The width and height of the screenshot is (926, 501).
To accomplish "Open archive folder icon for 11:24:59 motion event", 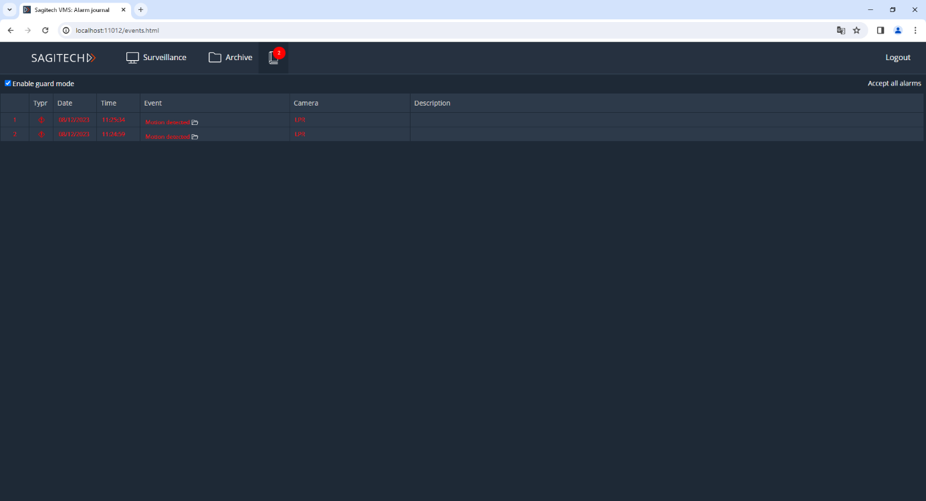I will coord(195,136).
